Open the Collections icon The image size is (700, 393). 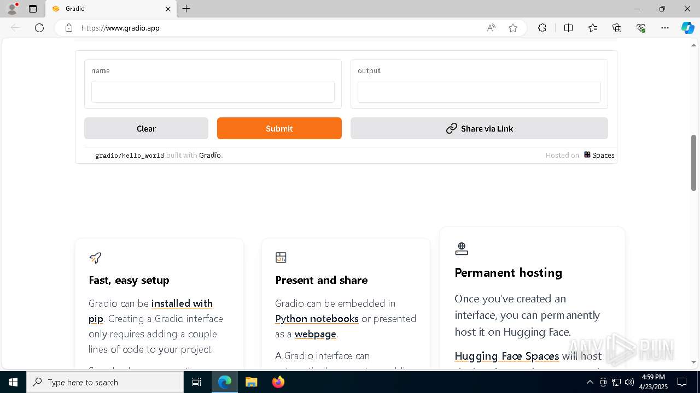pos(617,28)
